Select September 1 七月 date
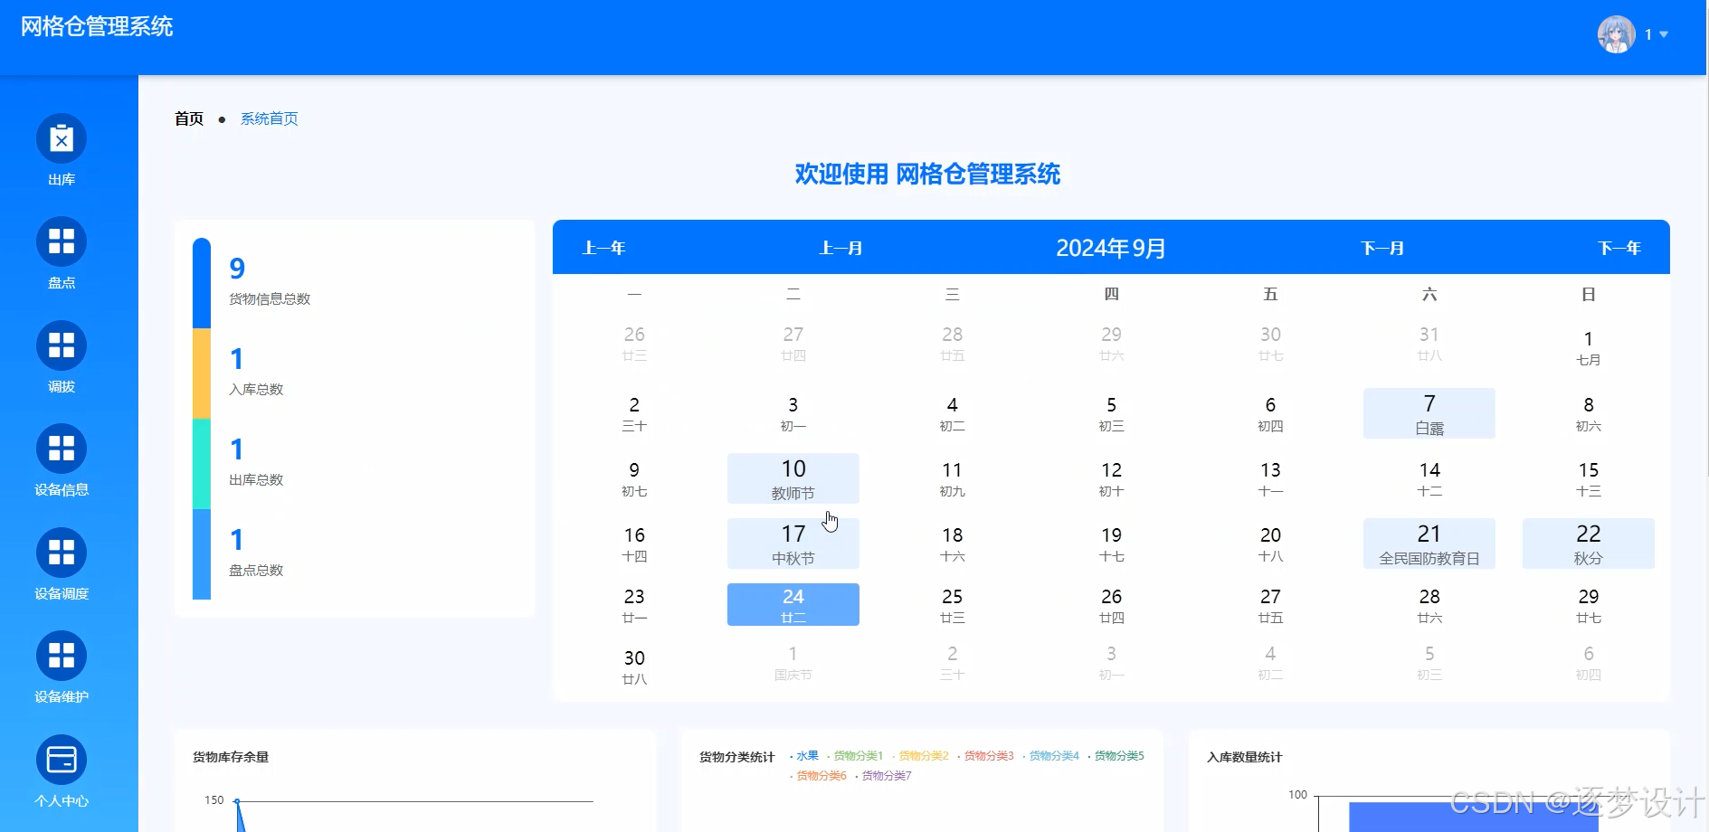 [1589, 348]
